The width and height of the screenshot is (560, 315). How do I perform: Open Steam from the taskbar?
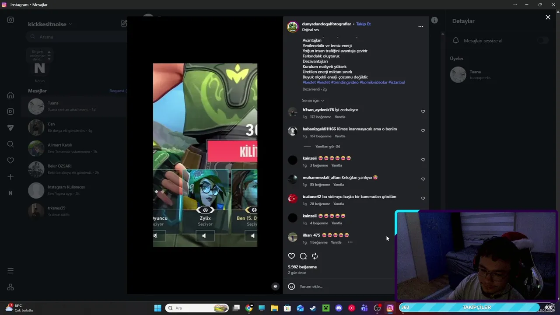[313, 308]
